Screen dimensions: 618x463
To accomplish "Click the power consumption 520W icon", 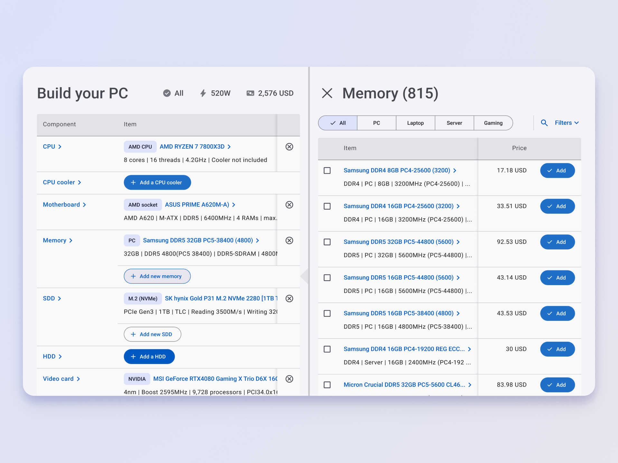I will click(203, 93).
